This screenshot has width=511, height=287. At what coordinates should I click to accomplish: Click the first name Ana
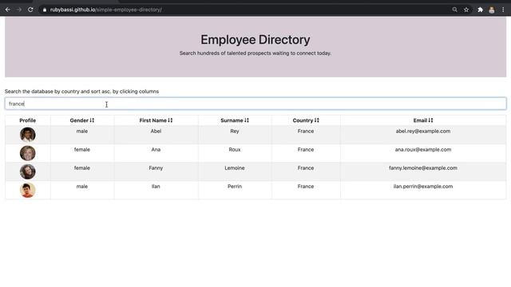[x=156, y=150]
